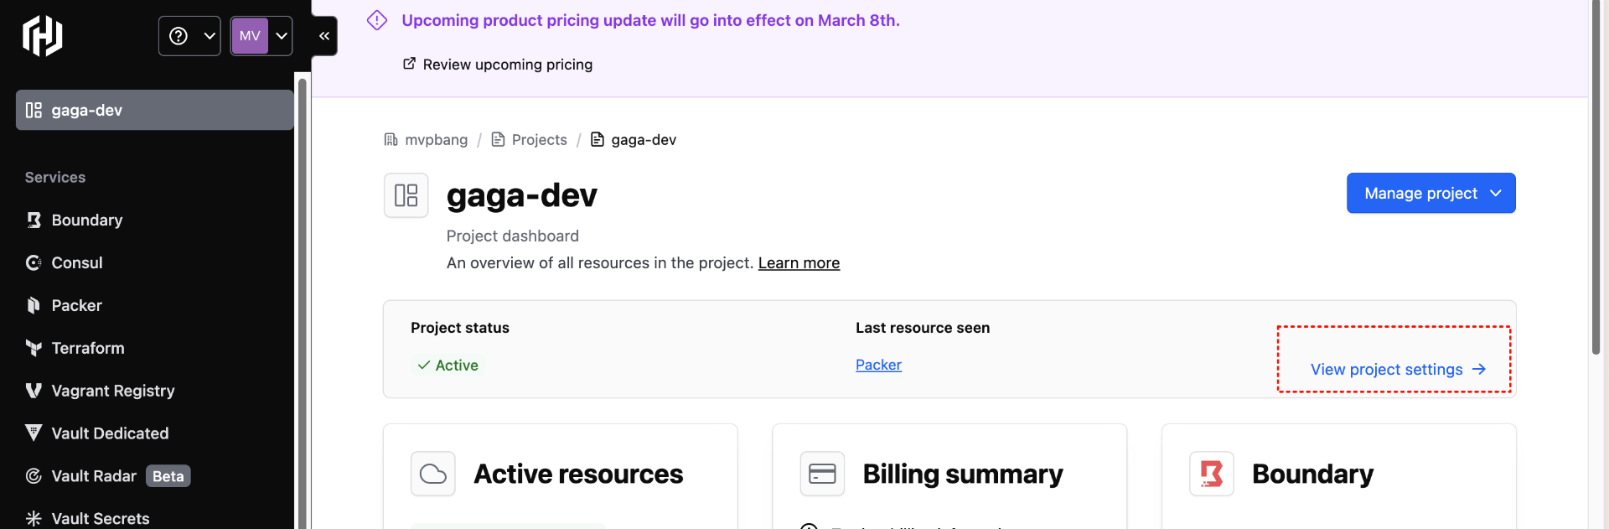Open Terraform service in sidebar
This screenshot has width=1609, height=529.
coord(87,348)
